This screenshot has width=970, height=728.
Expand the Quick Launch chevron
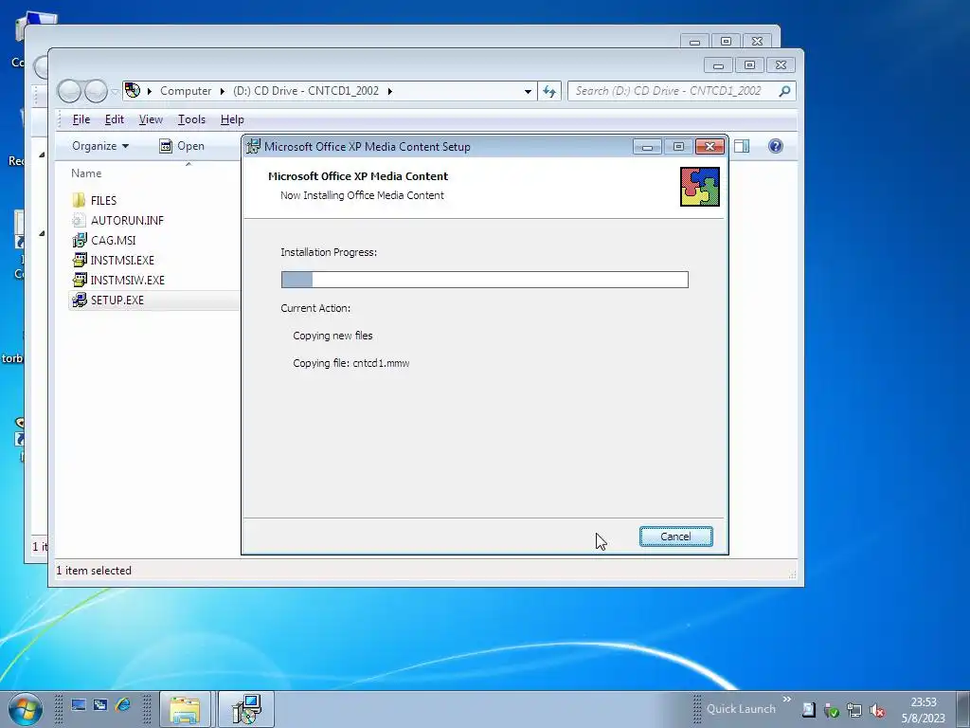click(x=787, y=700)
